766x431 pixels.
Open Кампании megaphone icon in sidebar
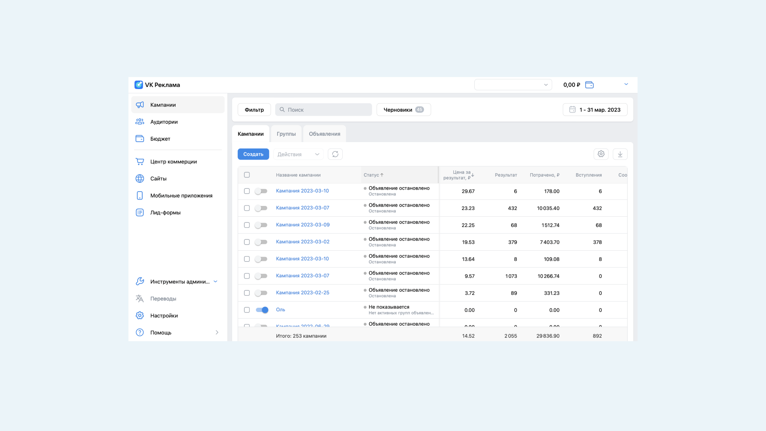point(140,105)
